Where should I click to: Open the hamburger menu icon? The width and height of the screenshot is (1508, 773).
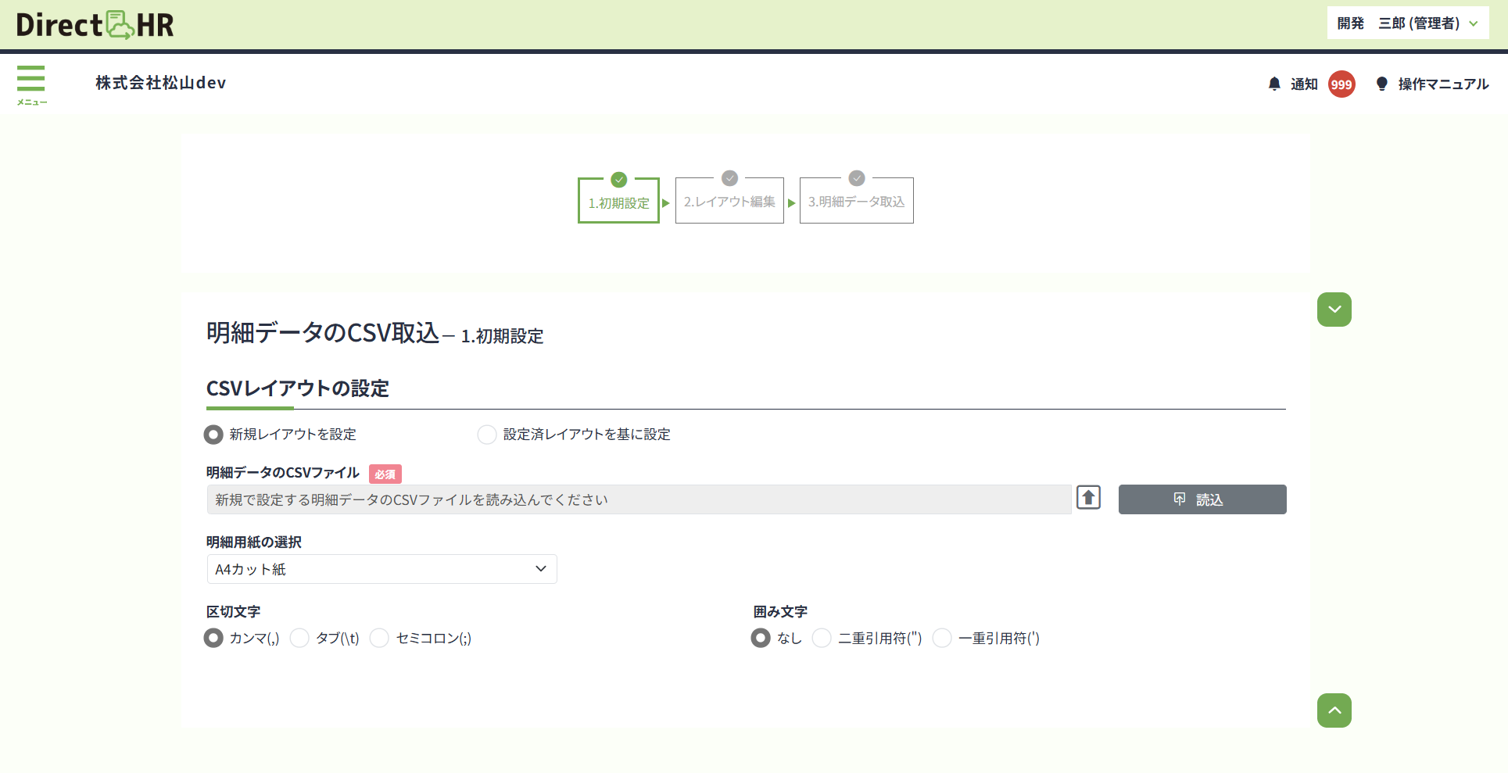coord(31,84)
